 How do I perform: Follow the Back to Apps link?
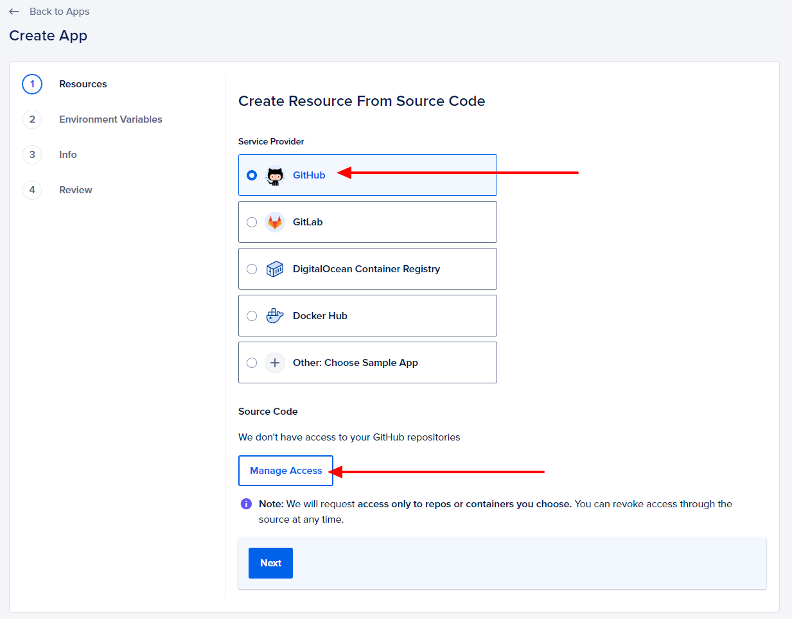coord(59,12)
